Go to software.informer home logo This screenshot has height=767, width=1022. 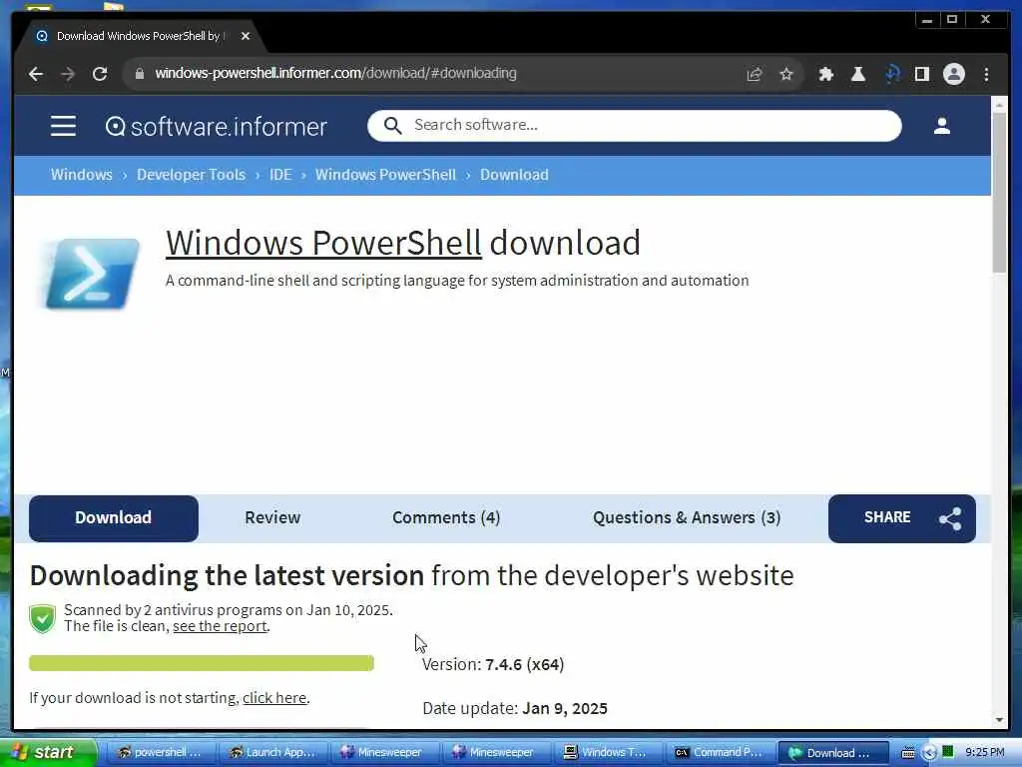216,126
